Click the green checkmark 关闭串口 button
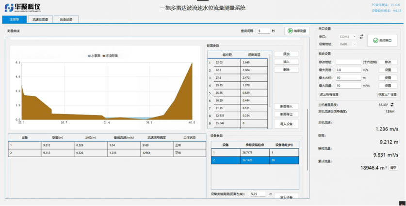Screen dimensions: 406x206 point(382,41)
